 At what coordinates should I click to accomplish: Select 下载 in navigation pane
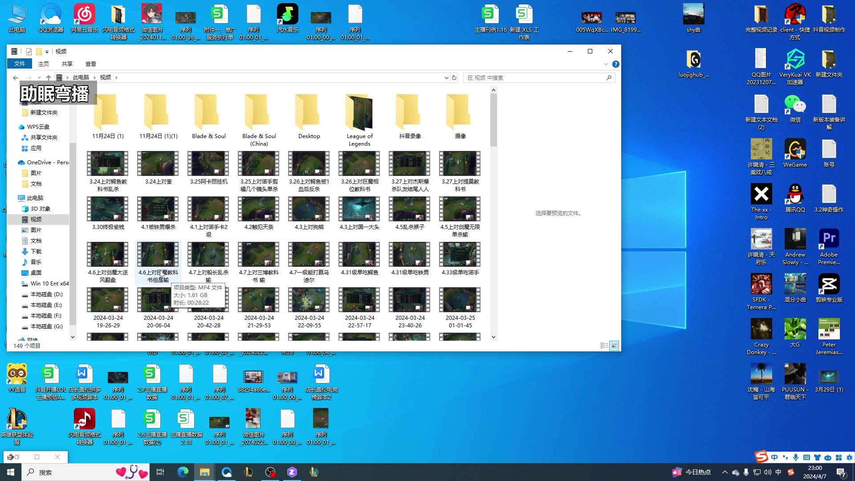coord(36,252)
